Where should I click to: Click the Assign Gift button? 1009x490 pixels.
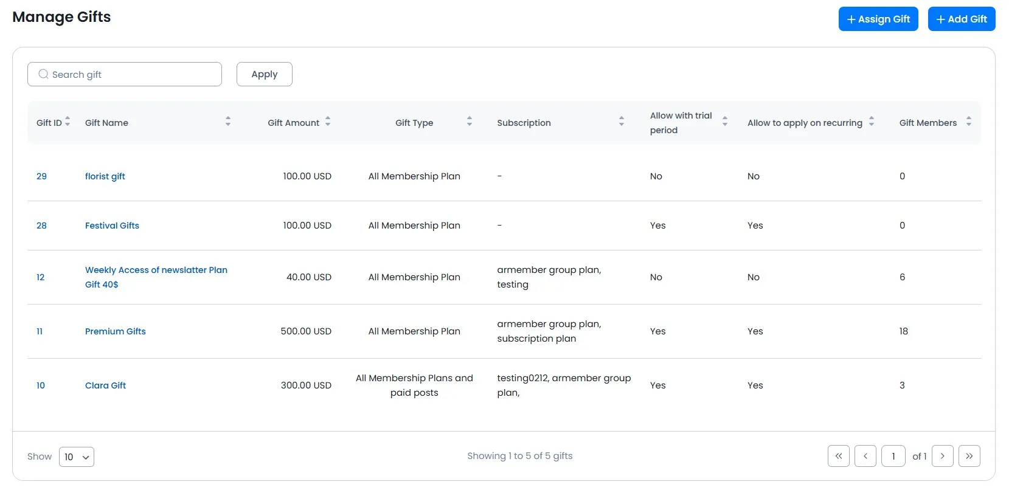tap(878, 19)
